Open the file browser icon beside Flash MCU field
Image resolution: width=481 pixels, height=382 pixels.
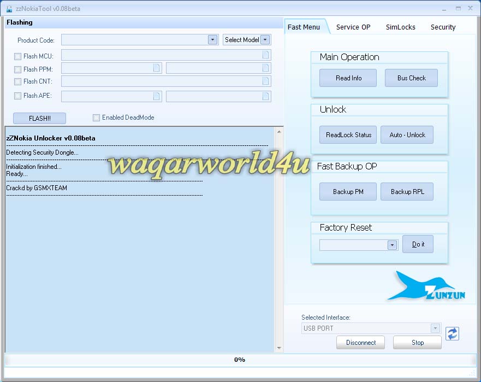266,55
